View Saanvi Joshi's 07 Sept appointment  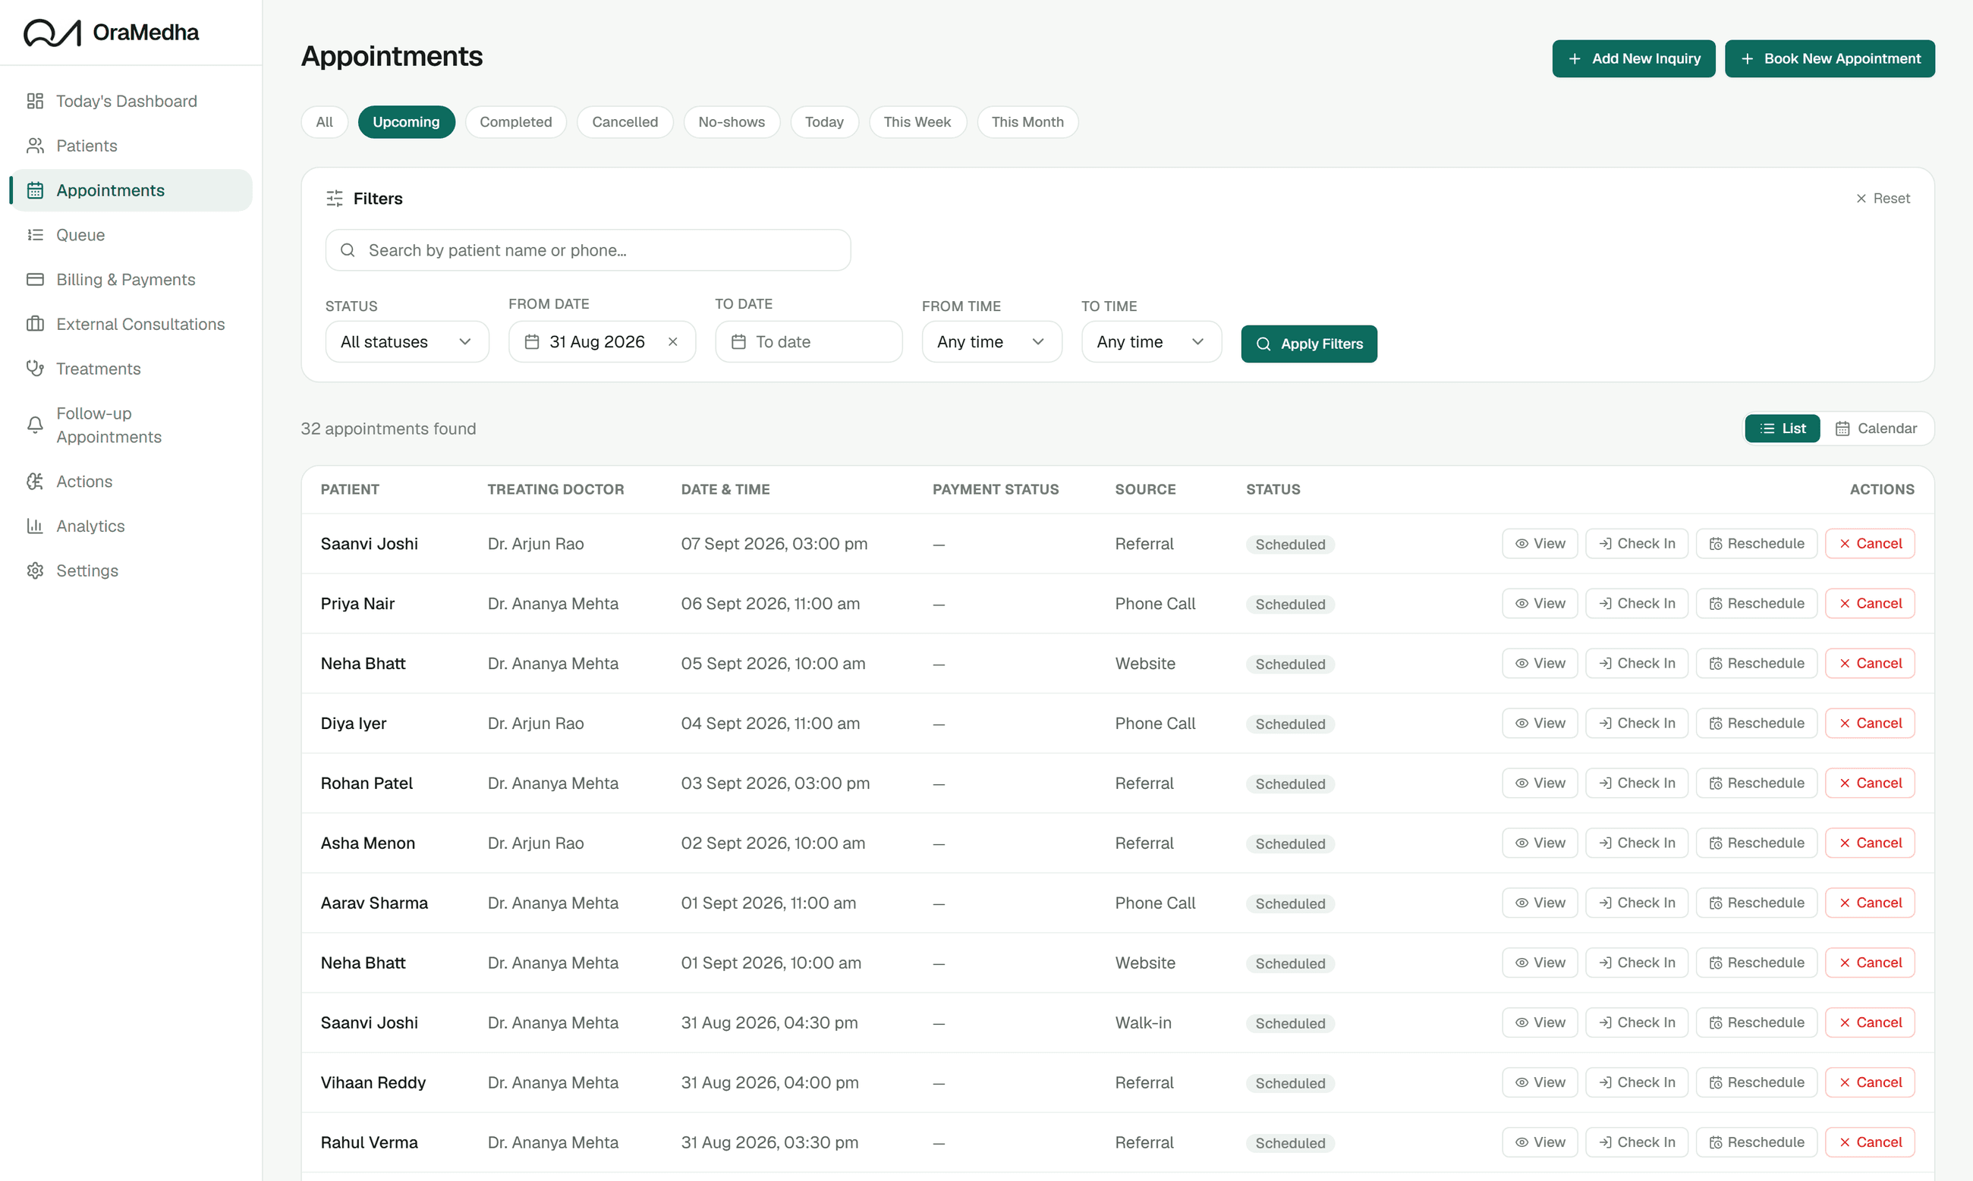[1540, 544]
